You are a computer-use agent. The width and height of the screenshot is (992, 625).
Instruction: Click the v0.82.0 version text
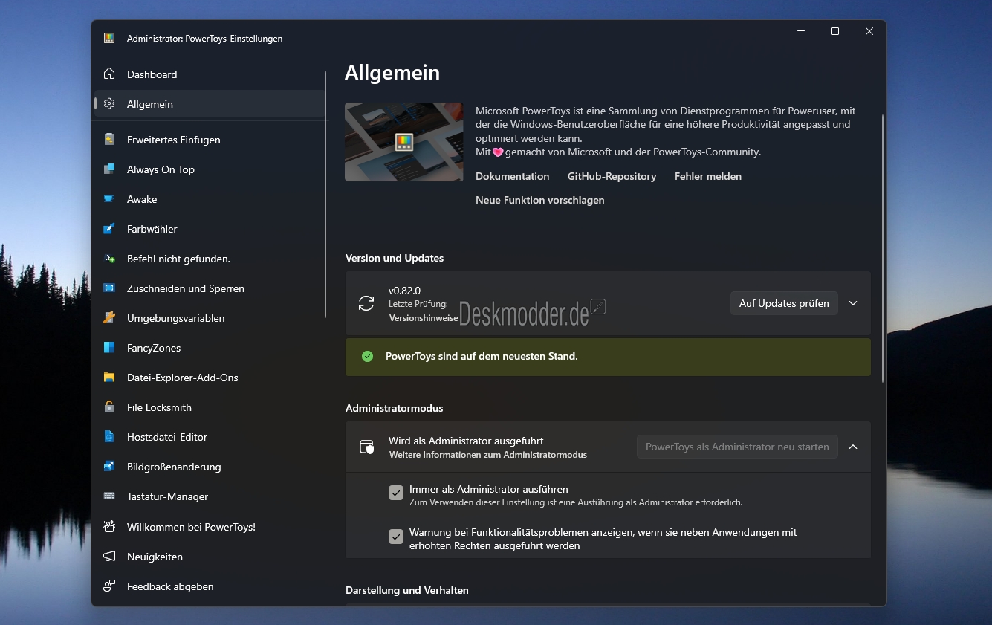[404, 291]
